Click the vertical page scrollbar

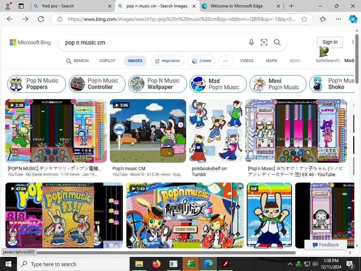[x=357, y=59]
